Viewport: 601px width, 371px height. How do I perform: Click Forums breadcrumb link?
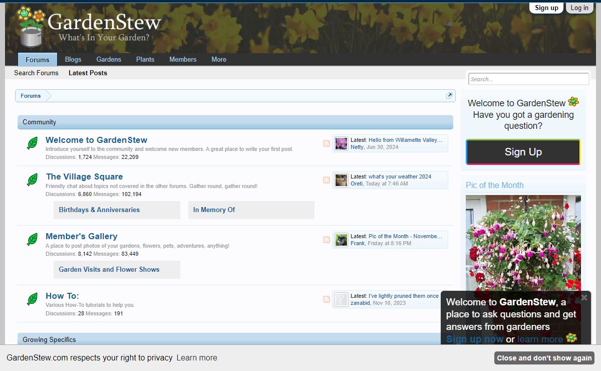[x=31, y=96]
